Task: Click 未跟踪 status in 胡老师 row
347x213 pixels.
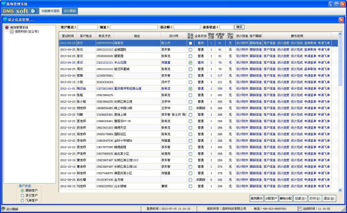Action: point(201,108)
